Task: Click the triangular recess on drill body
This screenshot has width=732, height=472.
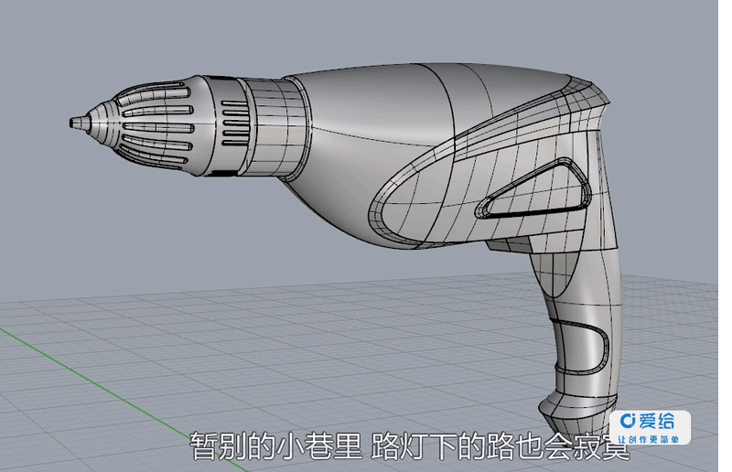Action: click(533, 190)
